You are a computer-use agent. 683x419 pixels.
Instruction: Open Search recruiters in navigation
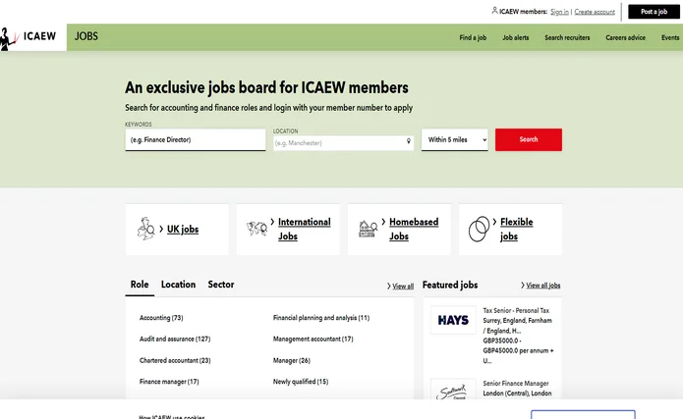coord(567,38)
